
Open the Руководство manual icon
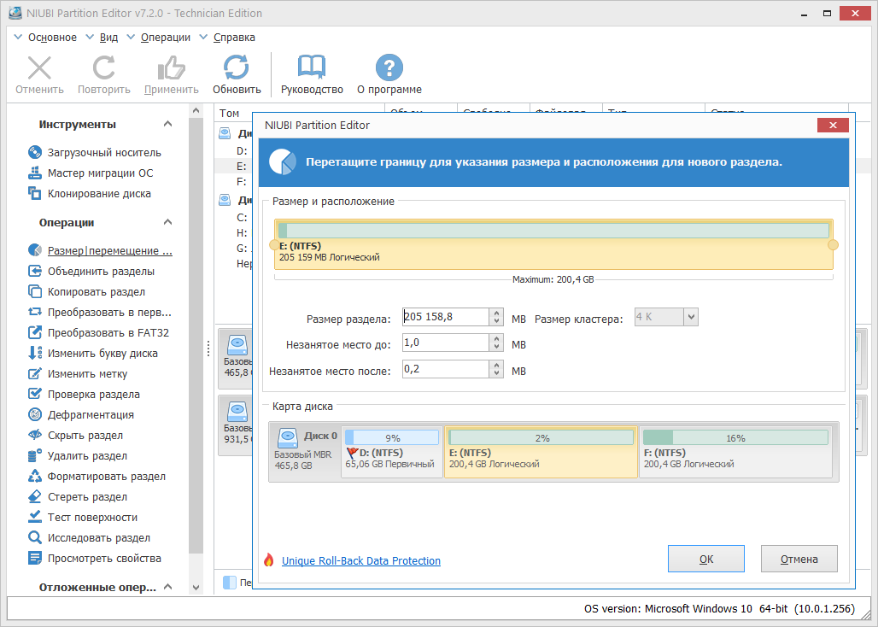pos(311,68)
